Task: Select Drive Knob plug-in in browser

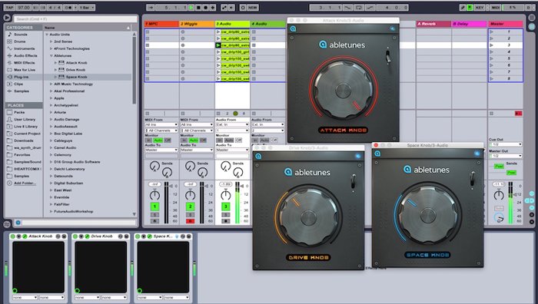Action: click(75, 70)
